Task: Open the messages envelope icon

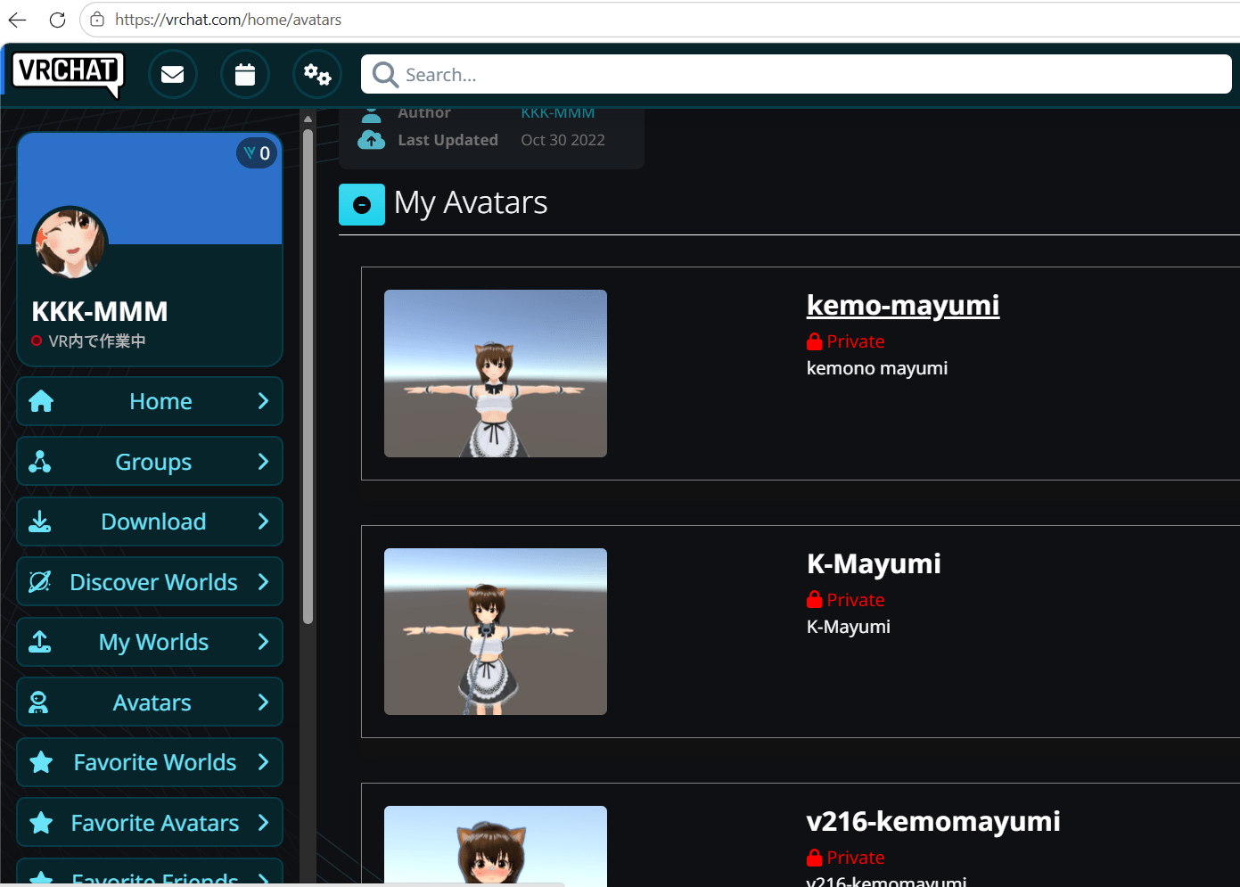Action: pyautogui.click(x=173, y=74)
